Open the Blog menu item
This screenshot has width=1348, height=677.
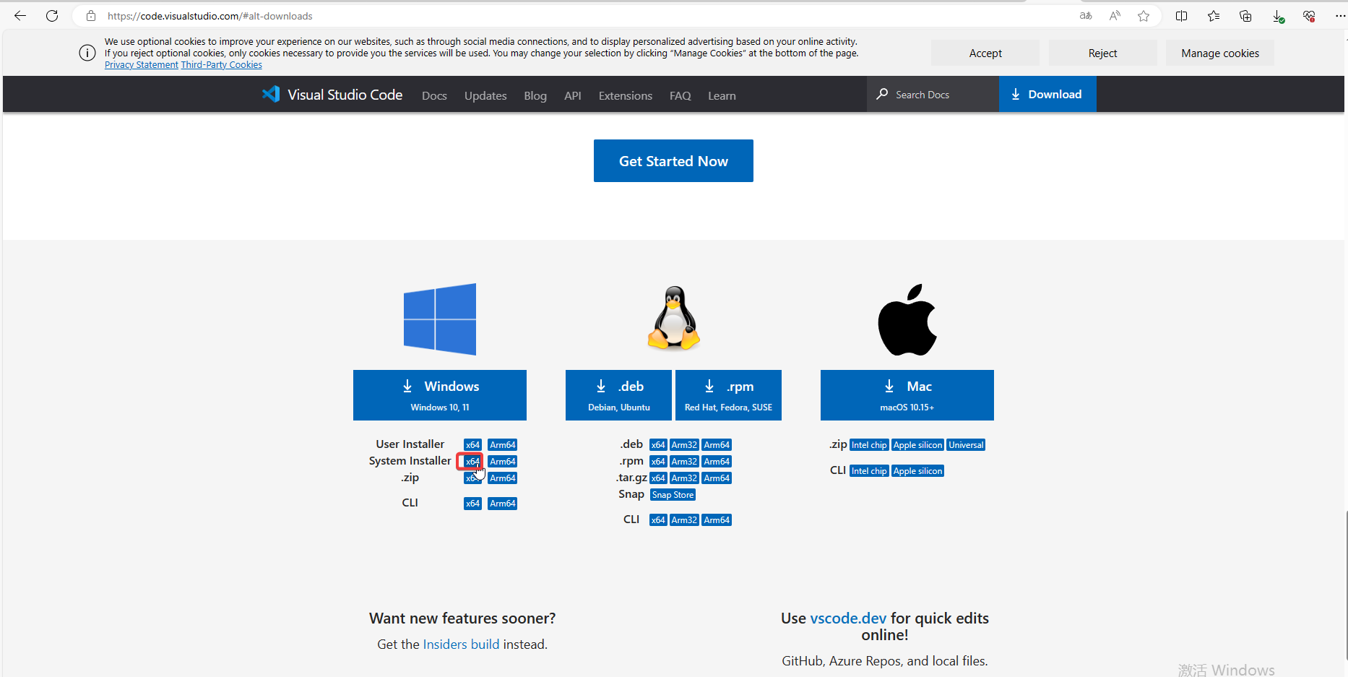point(535,95)
